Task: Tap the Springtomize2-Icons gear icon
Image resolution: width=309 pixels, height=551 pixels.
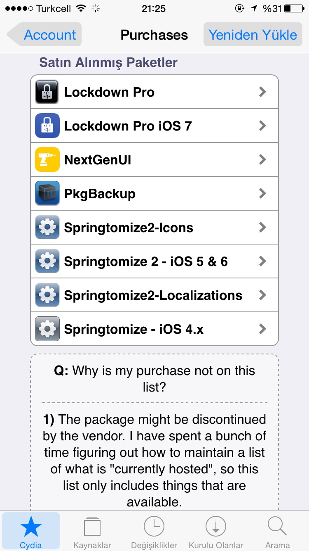Action: [x=47, y=227]
